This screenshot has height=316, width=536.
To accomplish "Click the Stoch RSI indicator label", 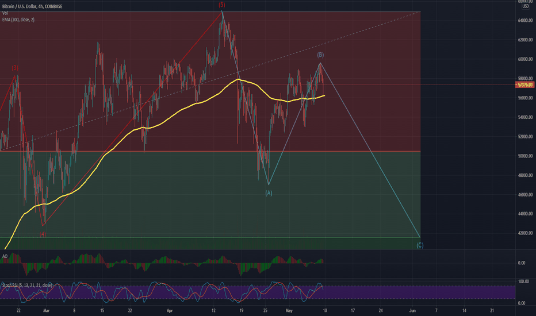I will coord(27,285).
